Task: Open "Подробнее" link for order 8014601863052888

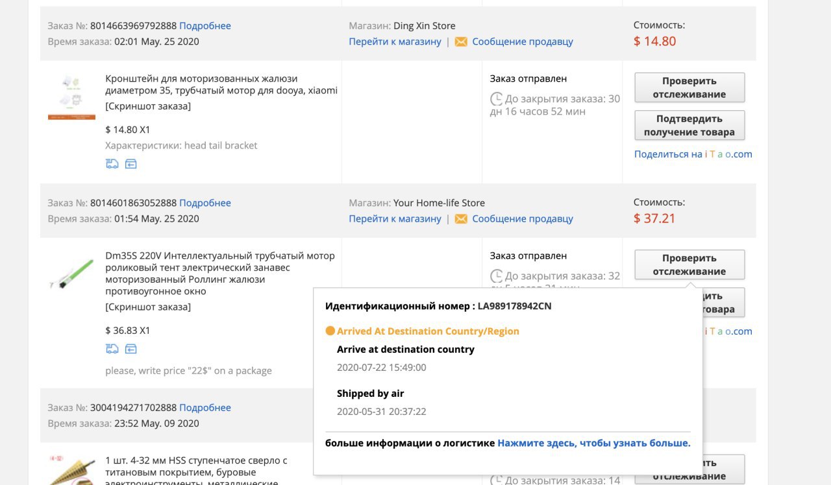Action: click(x=205, y=203)
